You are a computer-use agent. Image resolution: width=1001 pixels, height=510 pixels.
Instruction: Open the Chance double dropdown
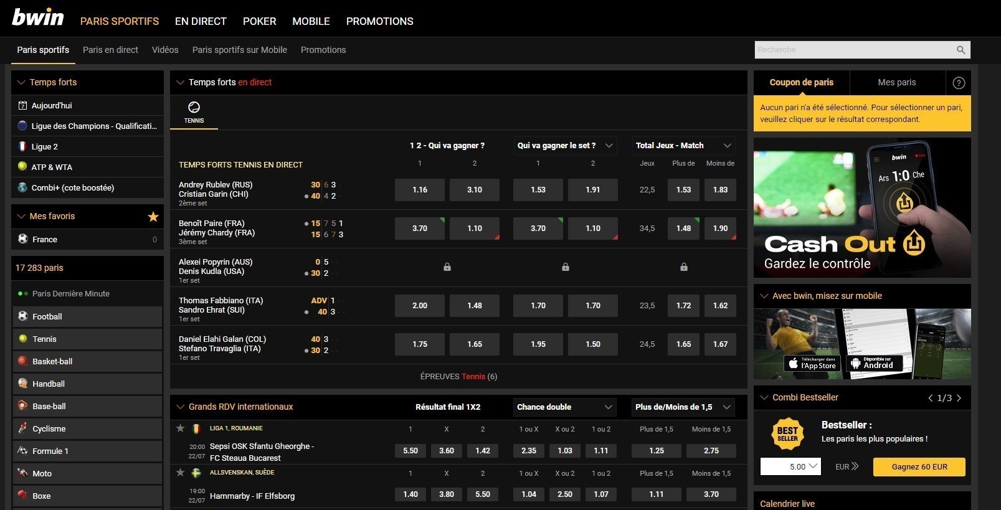click(565, 407)
